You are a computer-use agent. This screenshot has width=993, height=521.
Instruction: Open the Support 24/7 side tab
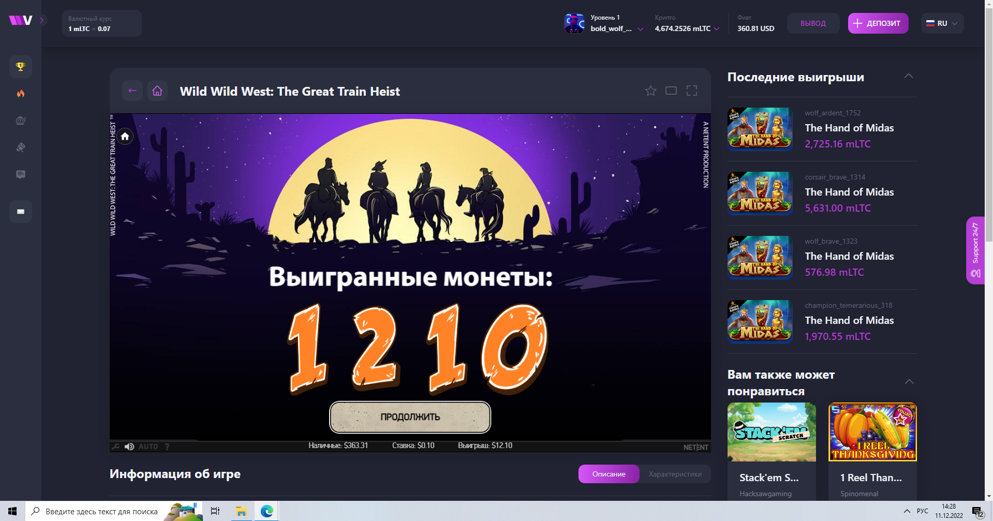coord(975,250)
